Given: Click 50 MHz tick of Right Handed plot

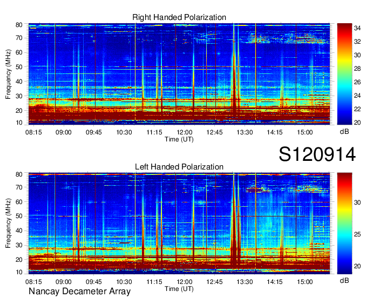Looking at the screenshot, I should coord(19,67).
